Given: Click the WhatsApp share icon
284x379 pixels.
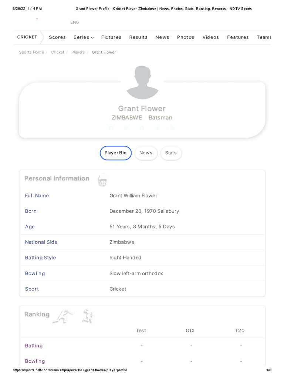Looking at the screenshot, I should point(142,128).
